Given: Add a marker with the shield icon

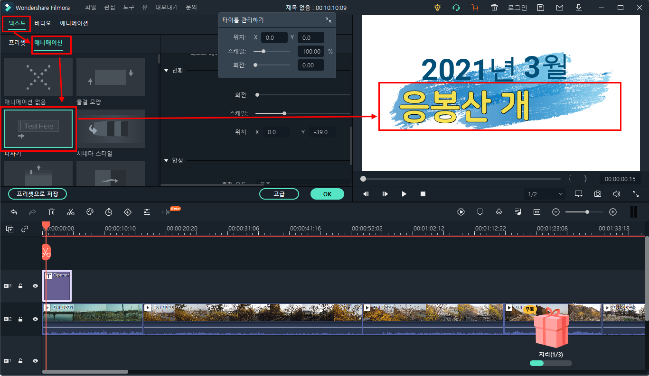Looking at the screenshot, I should click(480, 212).
